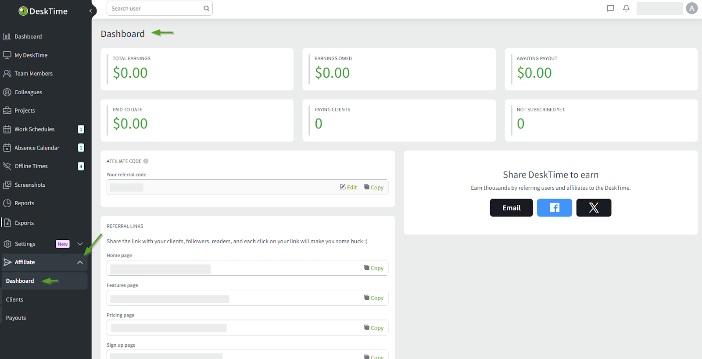Expand the Settings submenu chevron
The image size is (702, 359).
[x=80, y=244]
